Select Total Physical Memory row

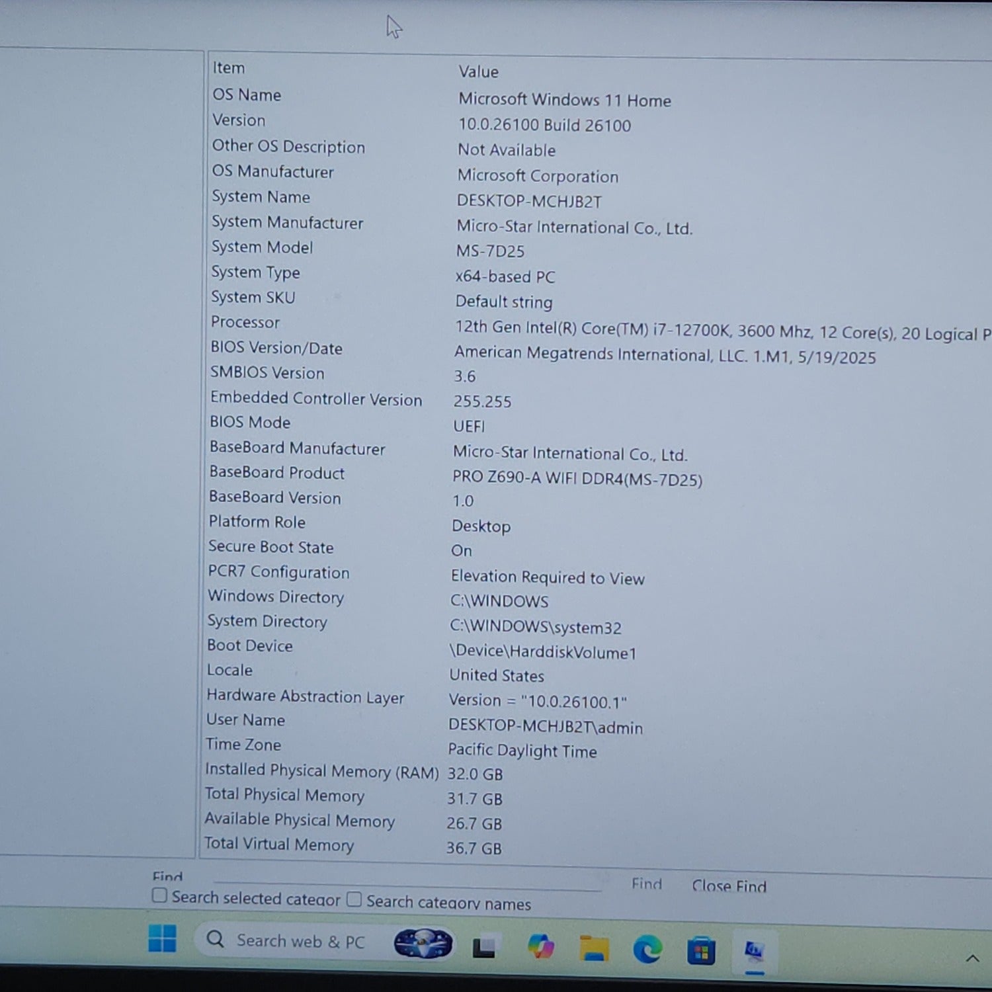pos(284,795)
